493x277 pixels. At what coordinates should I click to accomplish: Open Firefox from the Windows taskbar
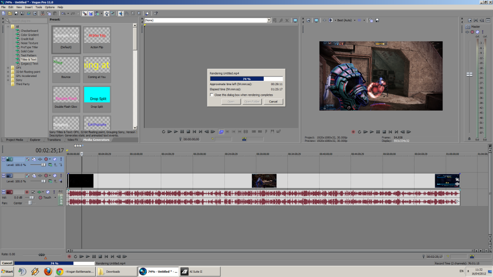tap(48, 271)
